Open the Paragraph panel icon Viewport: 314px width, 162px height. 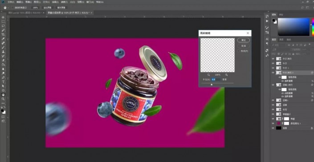click(x=267, y=44)
